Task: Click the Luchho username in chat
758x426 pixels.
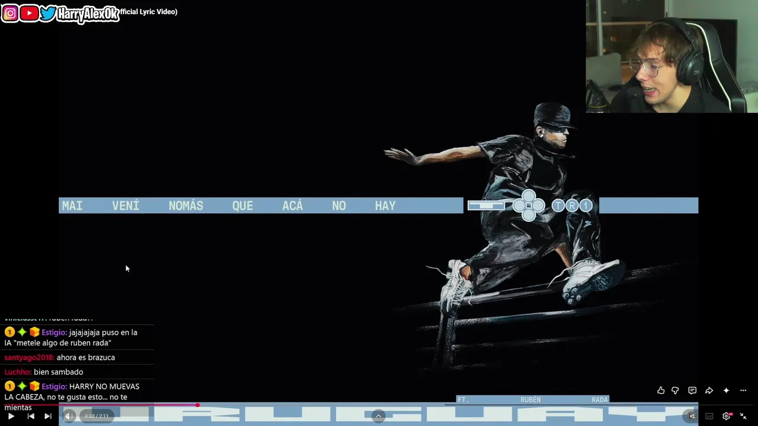Action: (18, 372)
